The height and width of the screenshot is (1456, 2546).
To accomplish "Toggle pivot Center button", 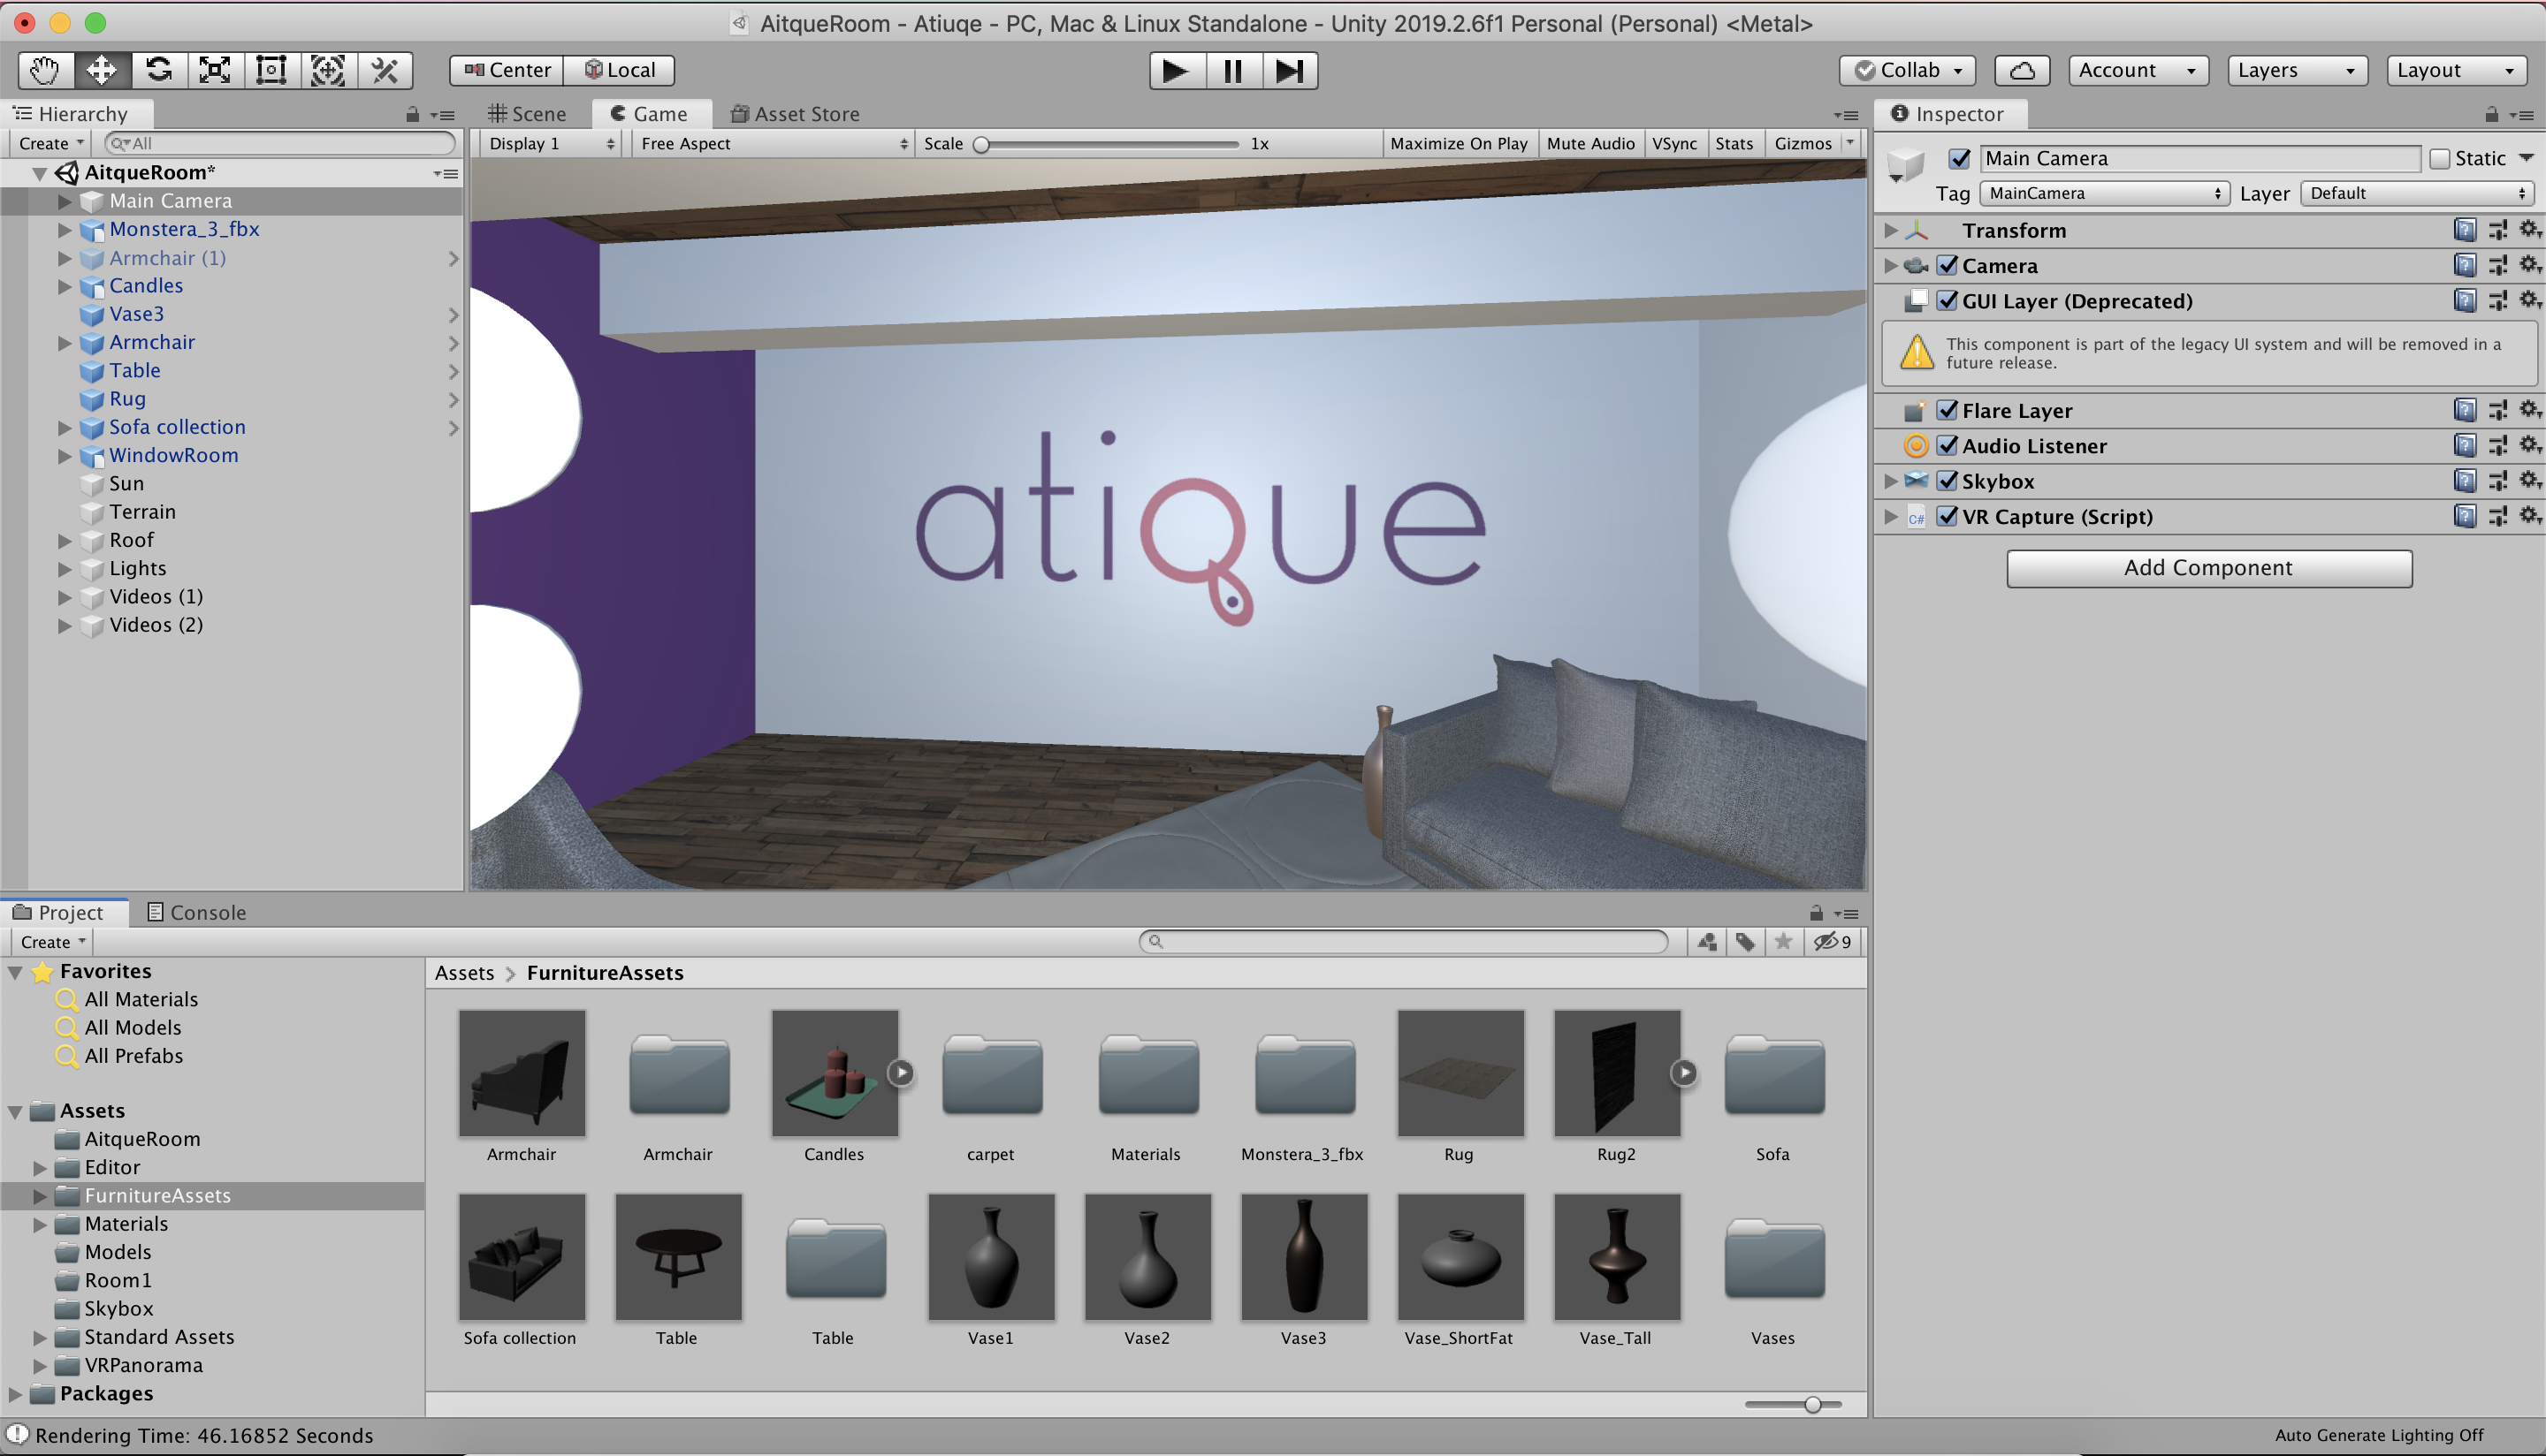I will coord(507,70).
